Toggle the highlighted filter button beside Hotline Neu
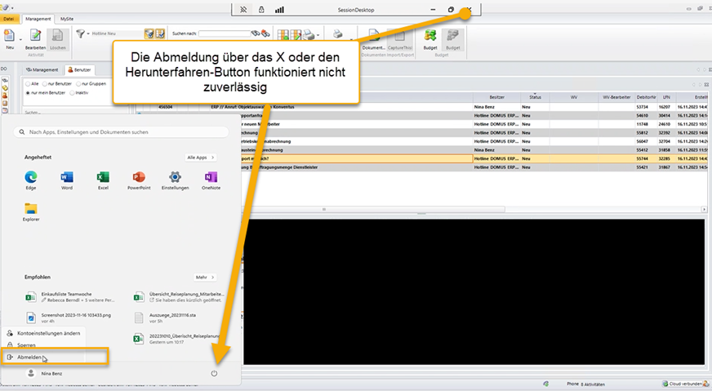Screen dimensions: 712x391 tap(149, 33)
